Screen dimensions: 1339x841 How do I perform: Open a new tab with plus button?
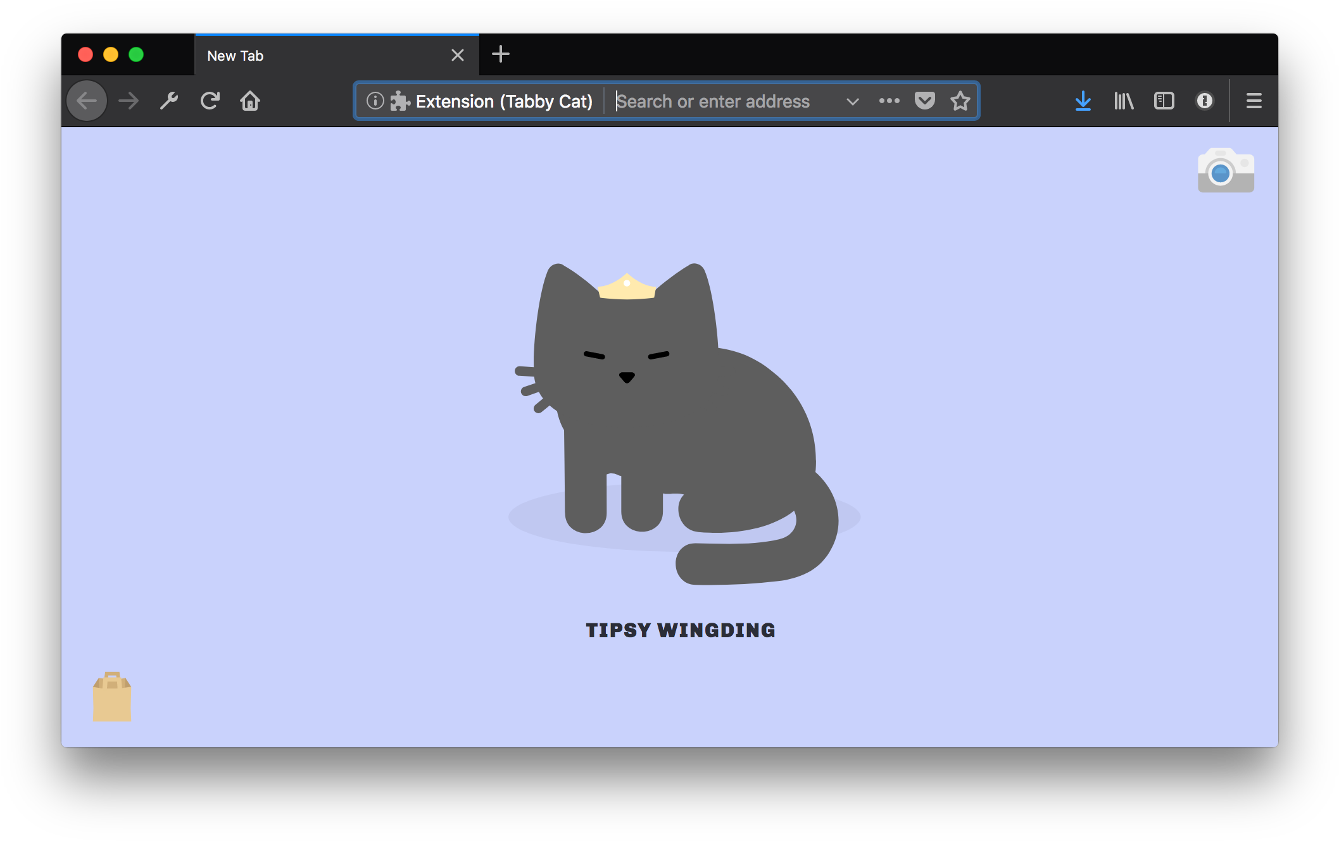pos(500,54)
